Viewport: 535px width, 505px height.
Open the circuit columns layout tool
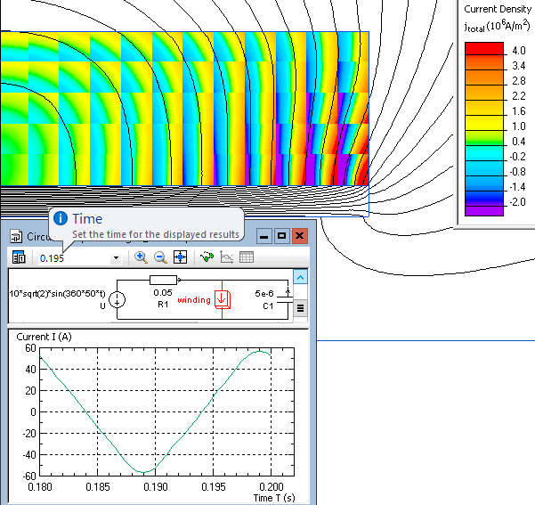coord(19,257)
